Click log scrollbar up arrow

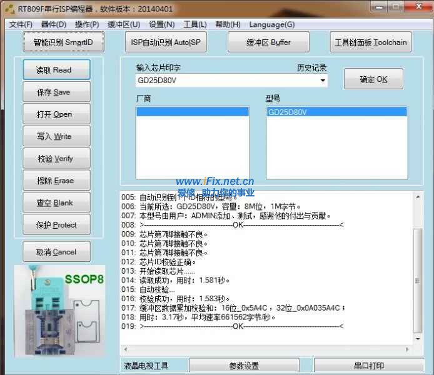click(418, 197)
